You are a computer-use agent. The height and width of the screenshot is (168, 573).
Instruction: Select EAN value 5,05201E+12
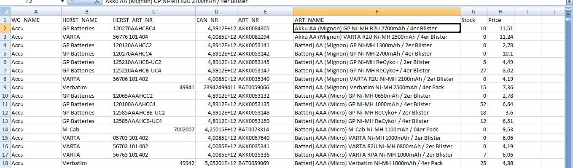[x=216, y=163]
